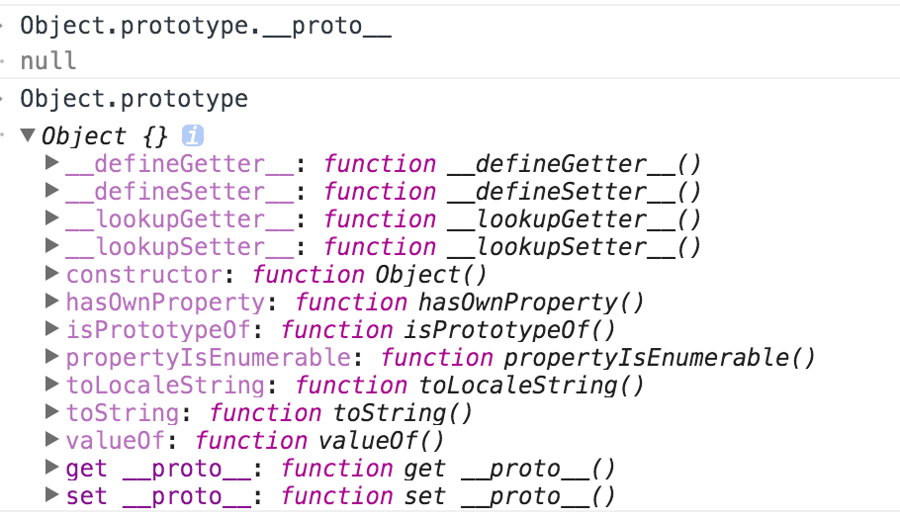Click the null result line
The image size is (900, 520).
tap(48, 61)
